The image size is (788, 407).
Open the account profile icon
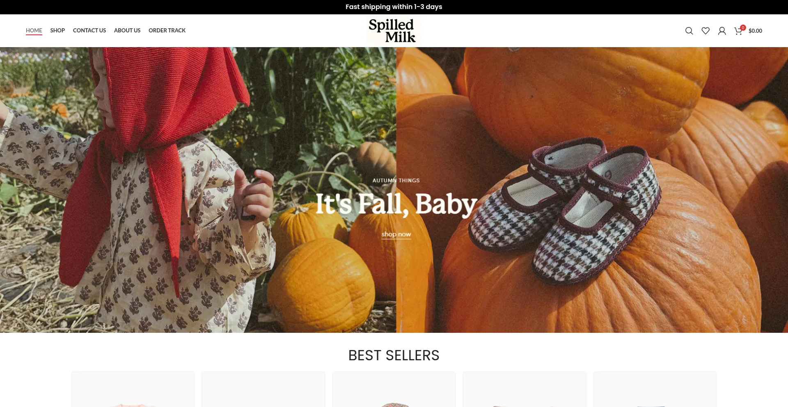[722, 31]
